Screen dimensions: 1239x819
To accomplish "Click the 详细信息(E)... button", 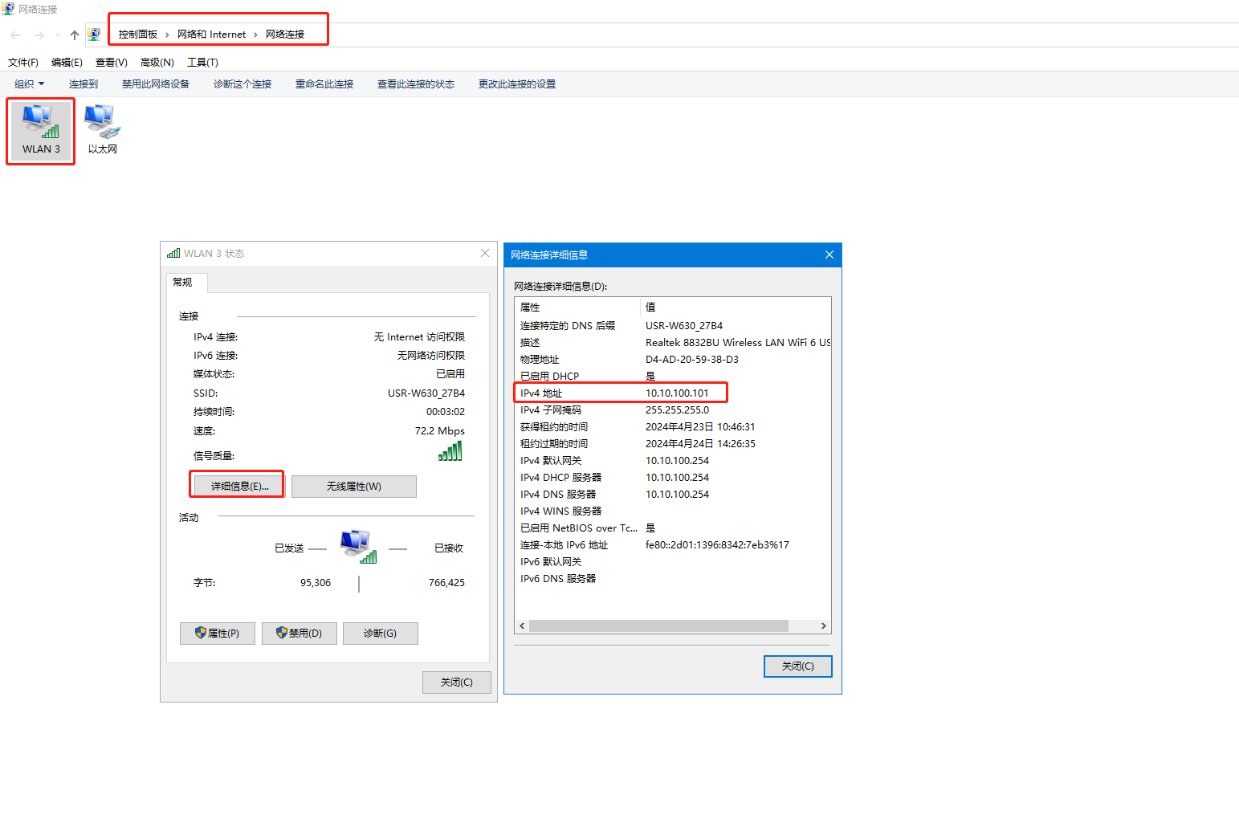I will (x=238, y=487).
